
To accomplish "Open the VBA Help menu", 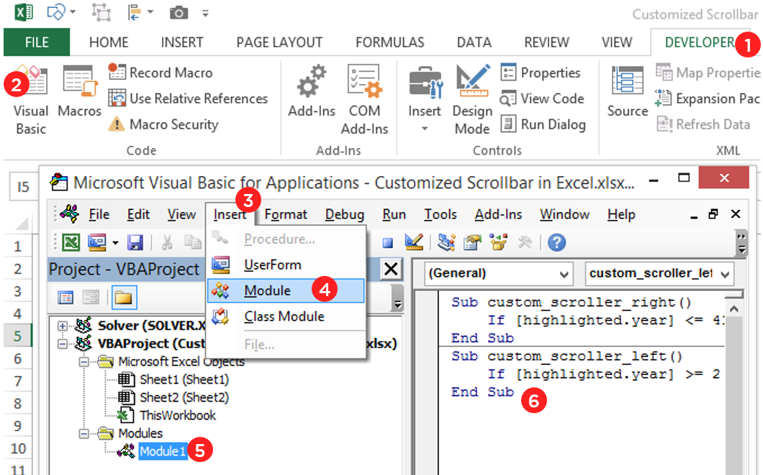I will coord(621,214).
